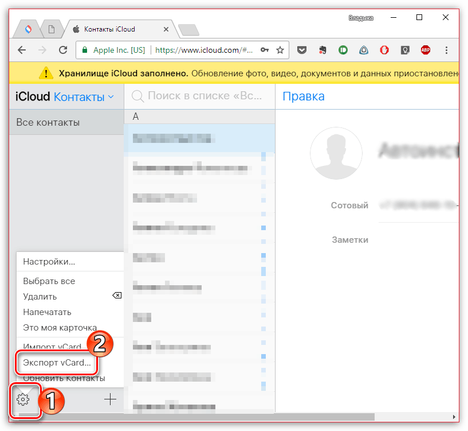Click the browser forward arrow
This screenshot has width=468, height=431.
coord(42,50)
